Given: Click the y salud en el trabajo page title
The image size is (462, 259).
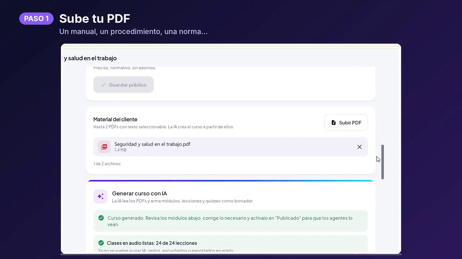Looking at the screenshot, I should [x=90, y=58].
